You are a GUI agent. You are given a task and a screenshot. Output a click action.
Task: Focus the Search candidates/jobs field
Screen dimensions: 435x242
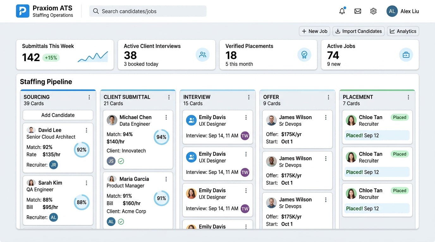[148, 11]
